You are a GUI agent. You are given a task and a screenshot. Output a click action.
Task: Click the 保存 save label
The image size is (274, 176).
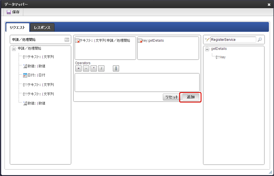coord(16,12)
